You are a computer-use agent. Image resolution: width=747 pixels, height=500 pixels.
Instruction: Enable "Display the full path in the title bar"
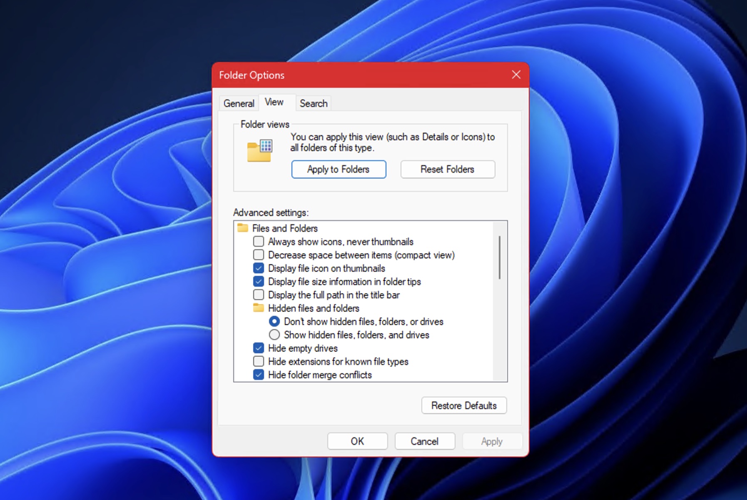click(x=259, y=295)
